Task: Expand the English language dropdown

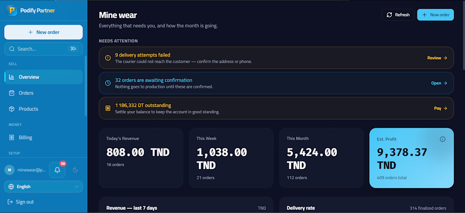Action: (x=43, y=187)
